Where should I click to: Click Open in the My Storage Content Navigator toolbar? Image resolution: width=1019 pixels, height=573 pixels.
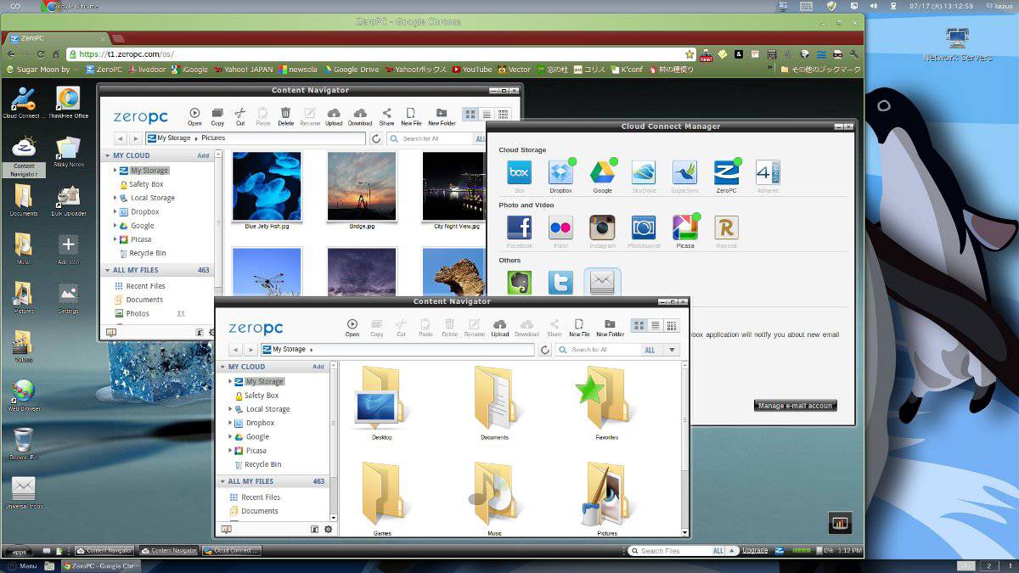[352, 328]
